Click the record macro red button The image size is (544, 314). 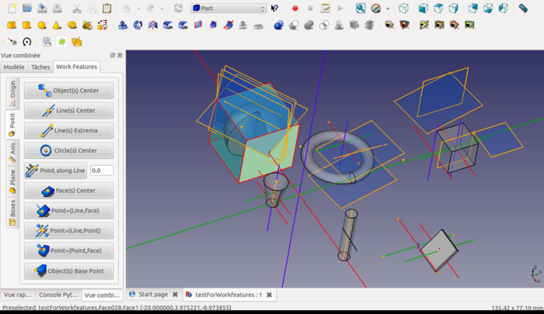tap(295, 9)
